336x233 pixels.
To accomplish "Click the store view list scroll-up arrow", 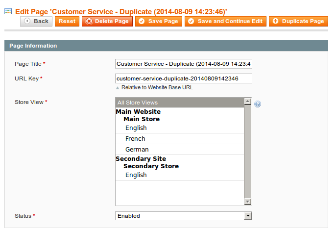I will click(x=248, y=101).
